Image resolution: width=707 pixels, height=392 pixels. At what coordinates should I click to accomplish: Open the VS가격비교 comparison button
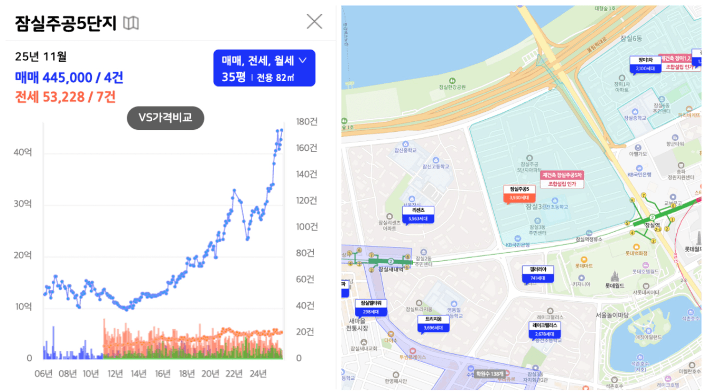[165, 118]
